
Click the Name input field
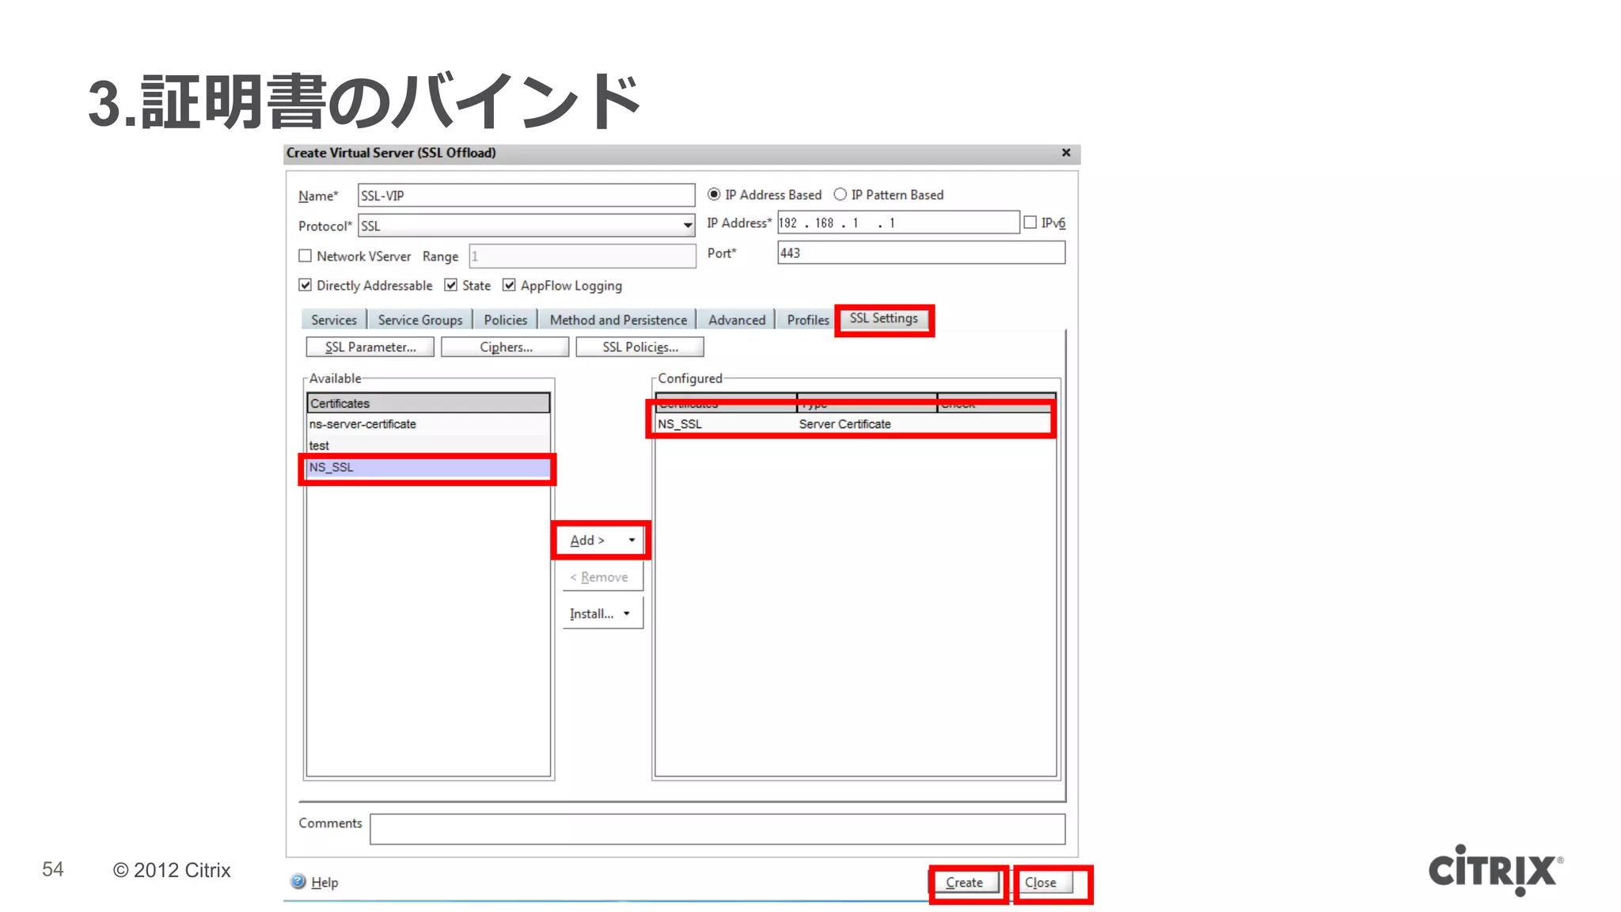click(526, 196)
